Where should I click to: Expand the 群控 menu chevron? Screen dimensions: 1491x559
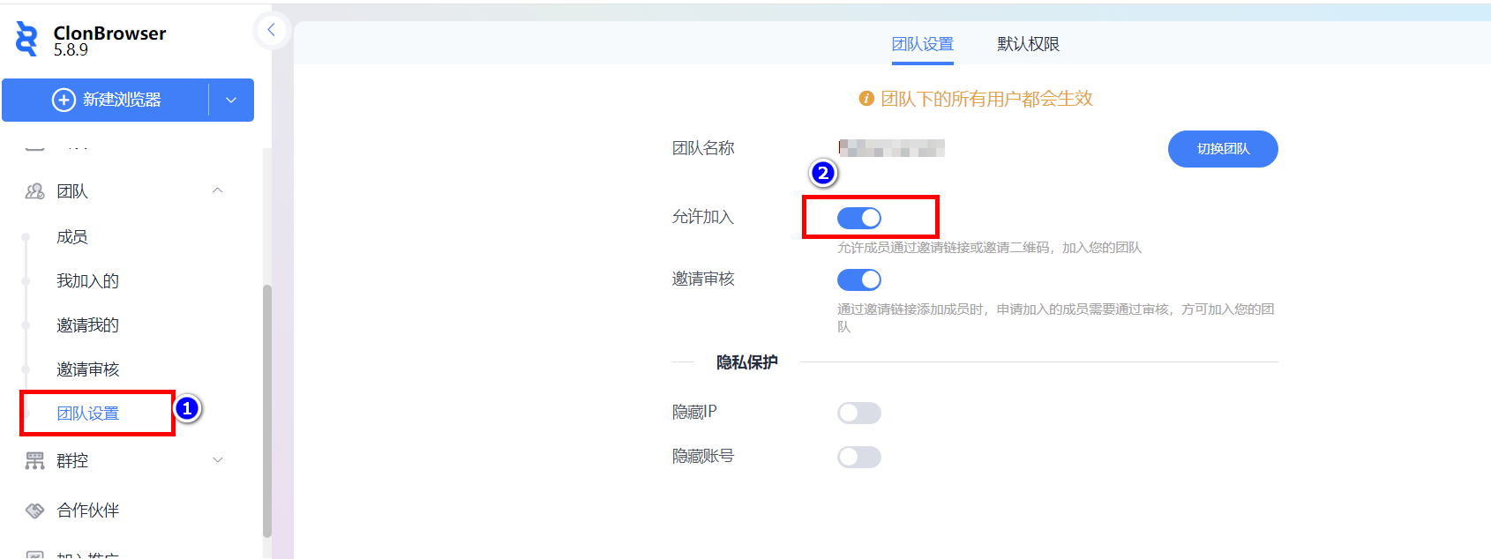point(218,460)
